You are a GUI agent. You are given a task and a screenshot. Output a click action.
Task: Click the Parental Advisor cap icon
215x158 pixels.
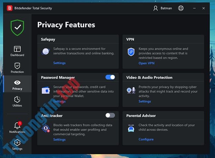pos(131,128)
